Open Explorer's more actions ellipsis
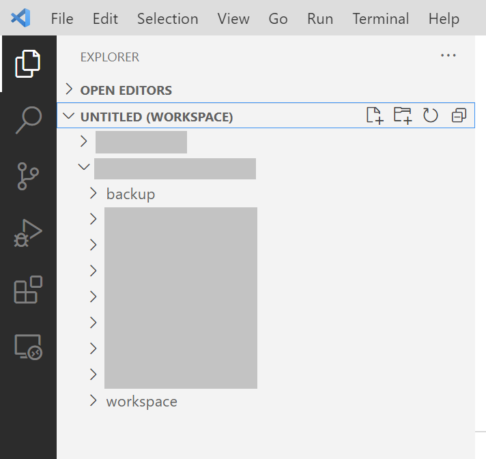The width and height of the screenshot is (486, 459). 448,56
